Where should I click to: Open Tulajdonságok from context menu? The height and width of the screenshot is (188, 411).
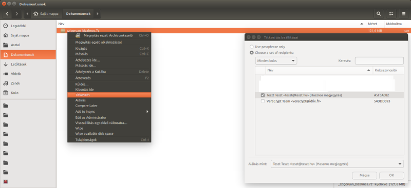tap(109, 140)
